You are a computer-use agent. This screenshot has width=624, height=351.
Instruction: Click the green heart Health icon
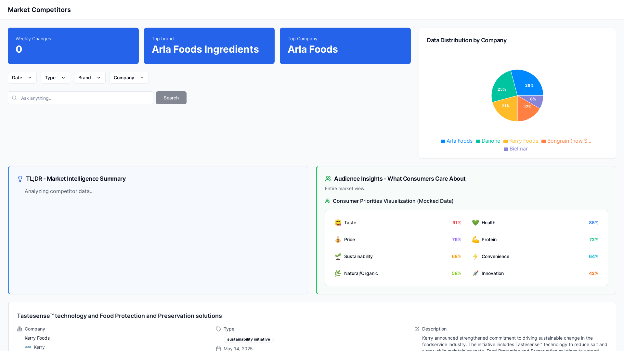[x=475, y=223]
